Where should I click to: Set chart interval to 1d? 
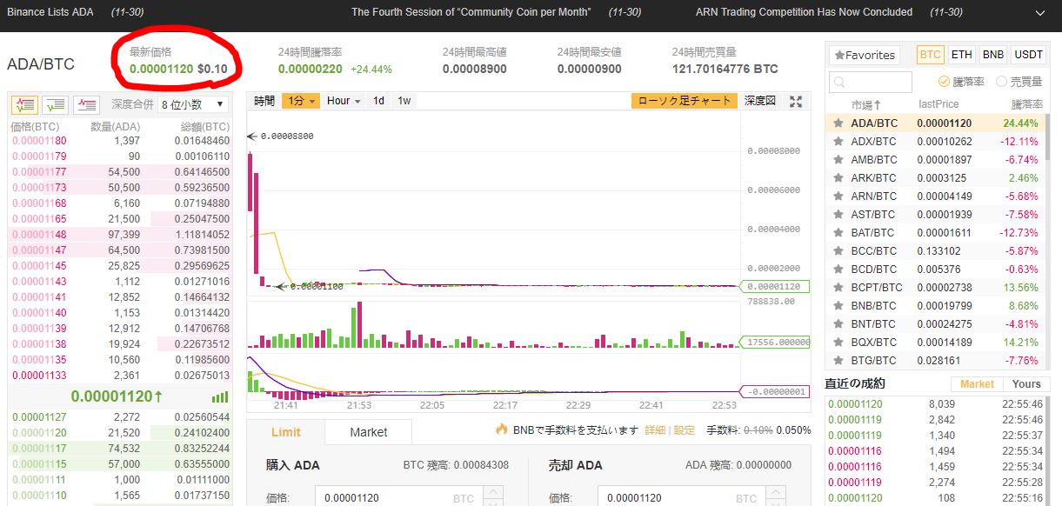point(379,101)
